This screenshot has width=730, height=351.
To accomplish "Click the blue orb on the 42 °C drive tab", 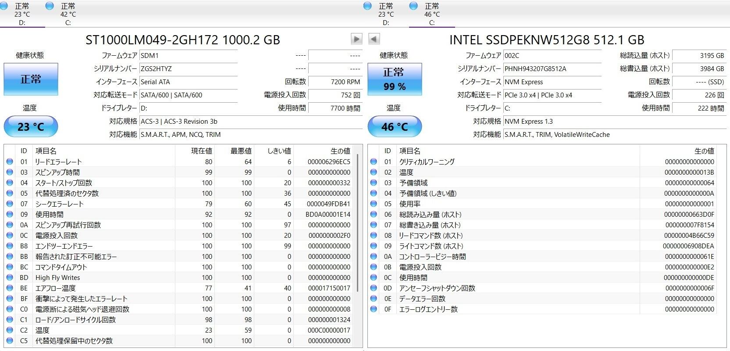I will point(50,6).
